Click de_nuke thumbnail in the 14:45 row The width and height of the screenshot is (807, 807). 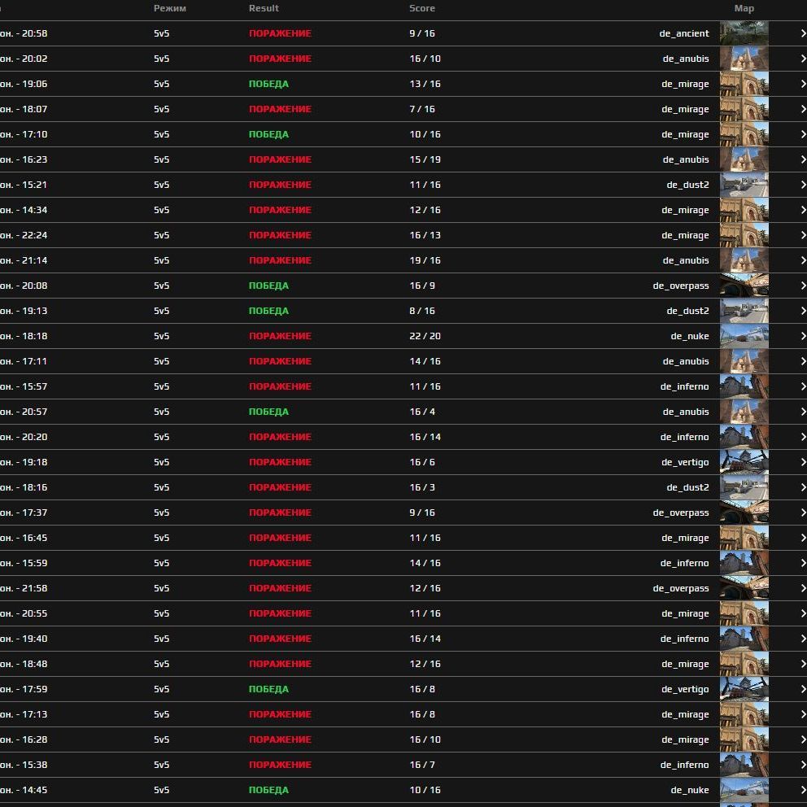click(744, 790)
